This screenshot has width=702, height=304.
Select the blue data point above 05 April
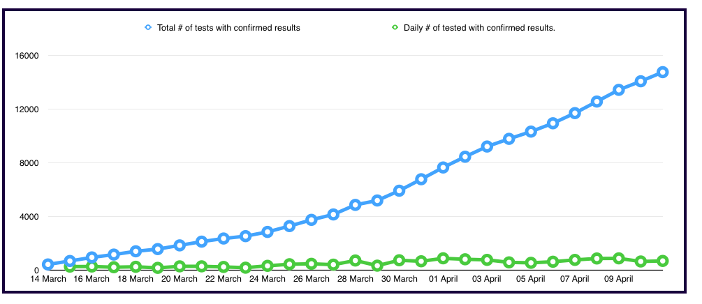(x=531, y=131)
